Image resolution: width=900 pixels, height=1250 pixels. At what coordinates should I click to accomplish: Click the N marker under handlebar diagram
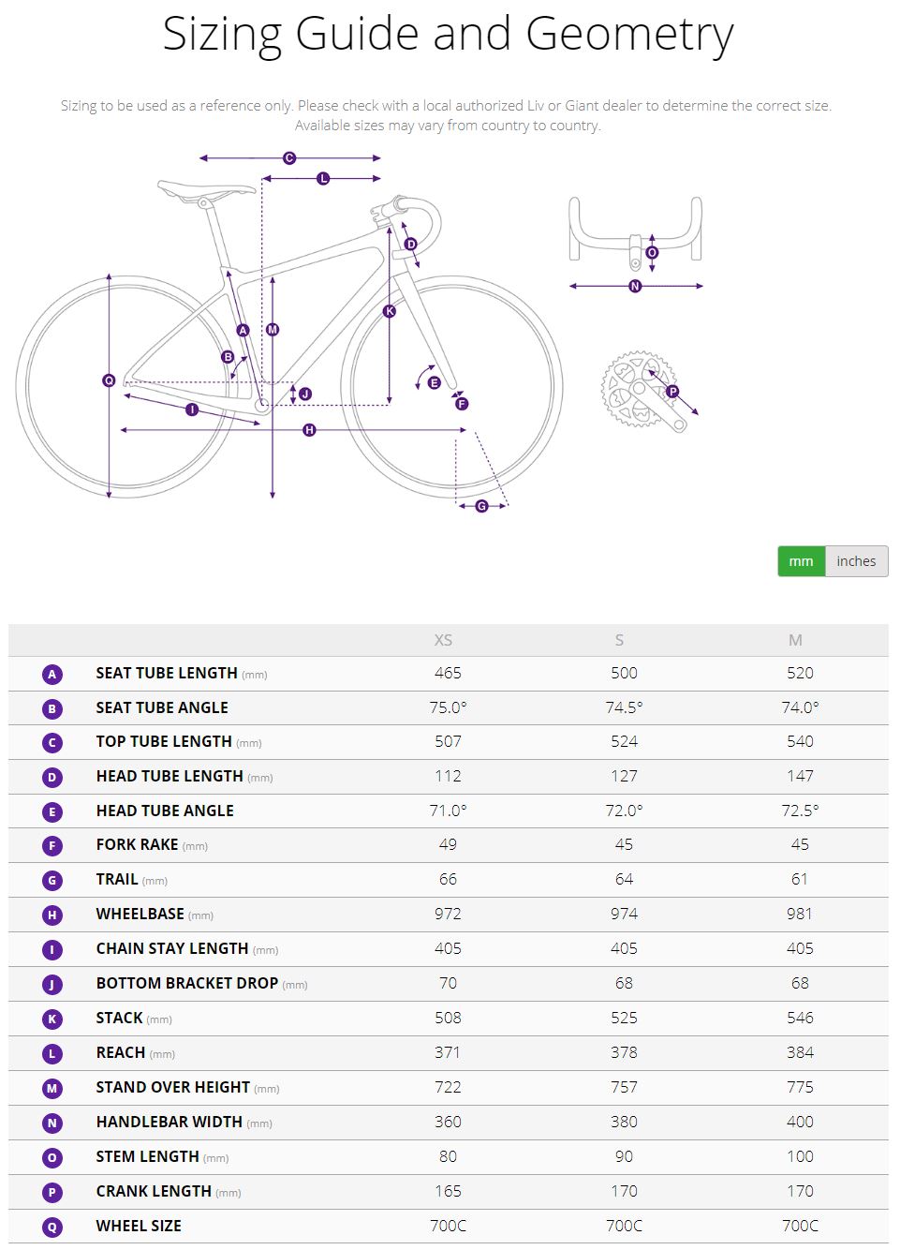coord(635,286)
